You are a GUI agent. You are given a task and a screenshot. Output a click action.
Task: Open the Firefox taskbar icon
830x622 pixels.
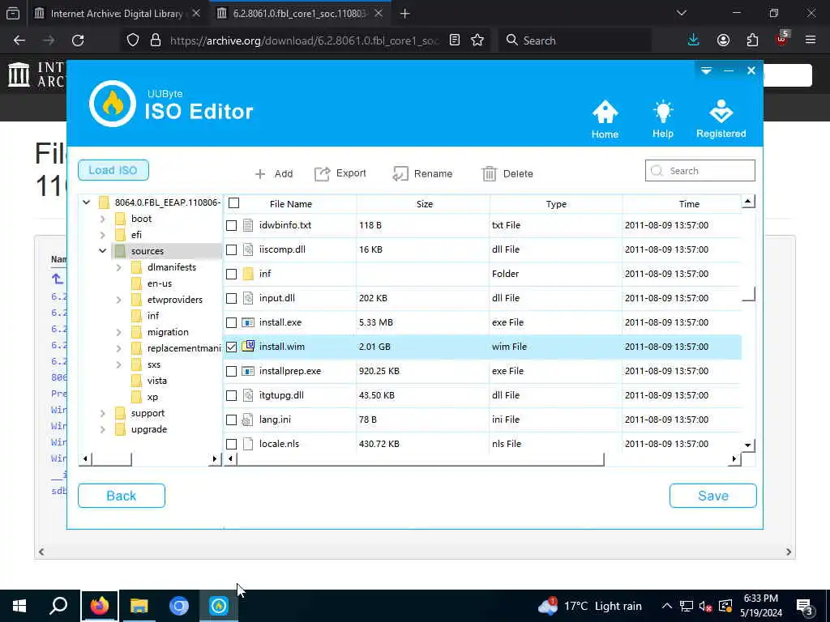pos(100,606)
